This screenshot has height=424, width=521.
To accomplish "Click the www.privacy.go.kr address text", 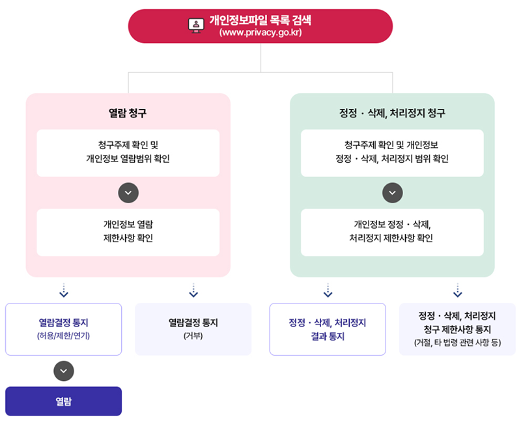I will click(x=260, y=33).
